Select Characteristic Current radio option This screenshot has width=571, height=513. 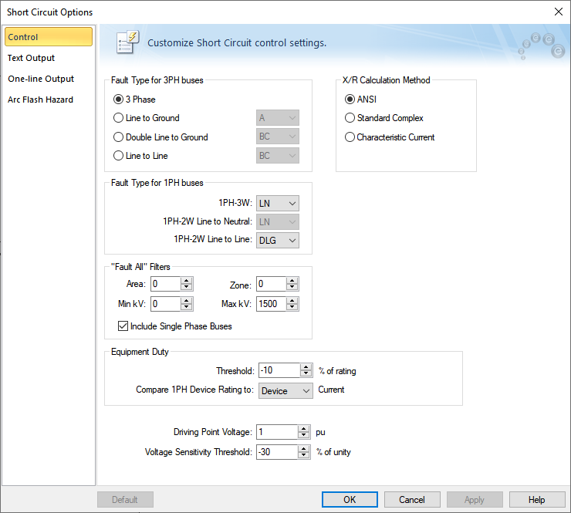(x=350, y=137)
